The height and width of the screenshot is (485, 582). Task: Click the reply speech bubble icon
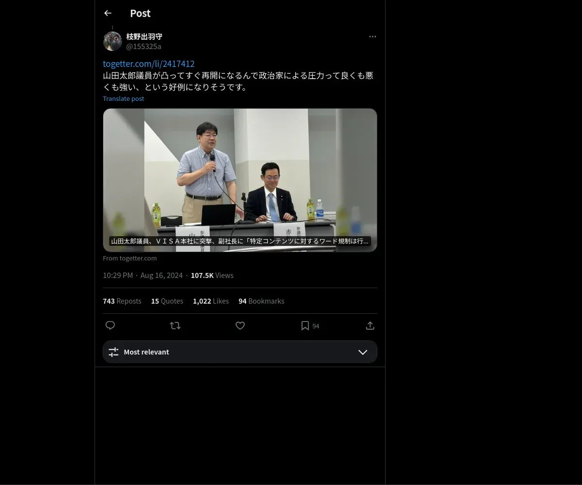pos(110,325)
